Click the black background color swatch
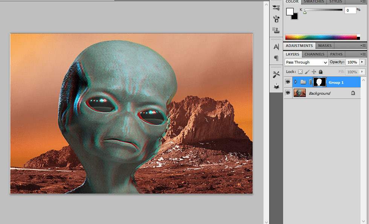This screenshot has height=224, width=369. click(x=295, y=17)
